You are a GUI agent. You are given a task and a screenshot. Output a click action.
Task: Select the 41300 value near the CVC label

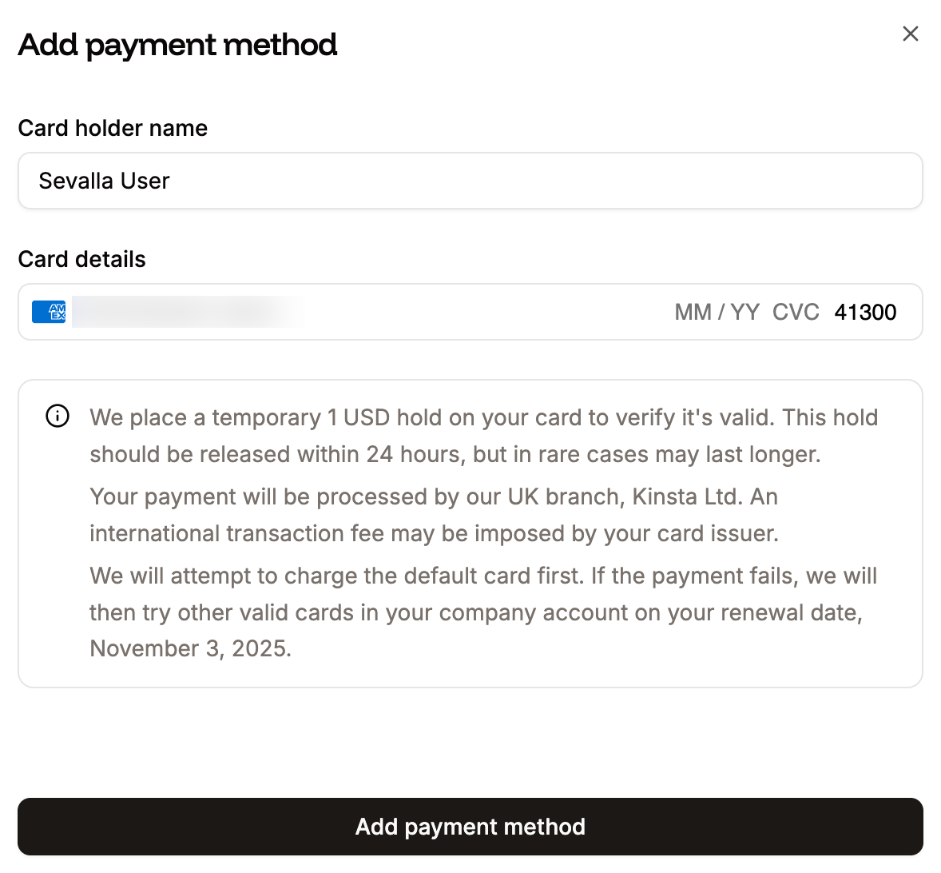pos(866,312)
